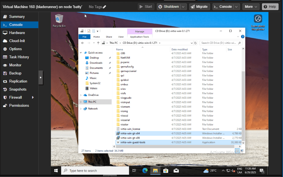This screenshot has height=177, width=283.
Task: Open the Microsoft Store taskbar icon
Action: pos(166,170)
